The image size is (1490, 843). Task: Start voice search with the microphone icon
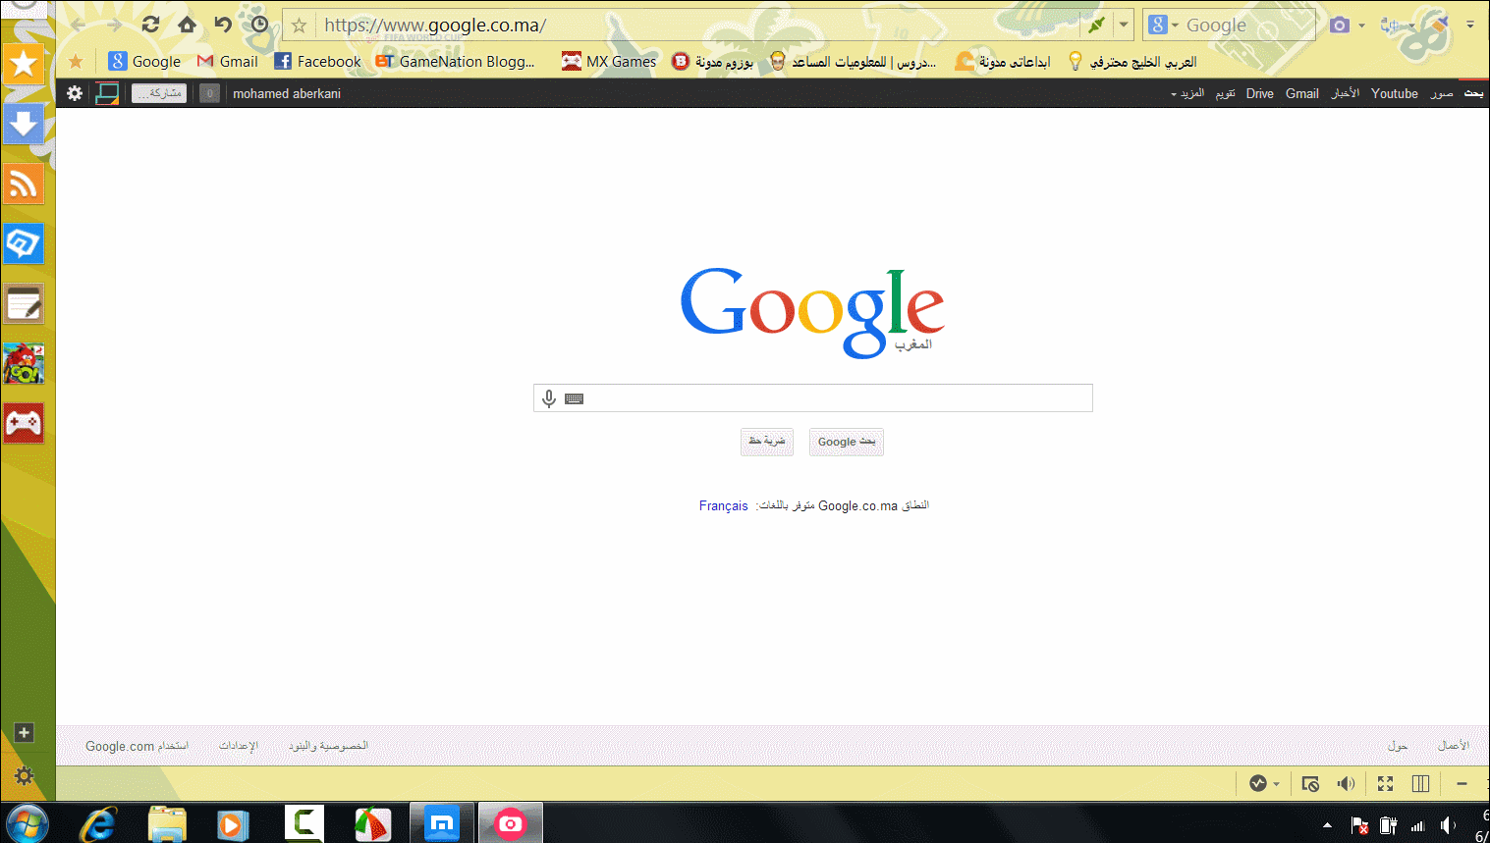click(549, 398)
